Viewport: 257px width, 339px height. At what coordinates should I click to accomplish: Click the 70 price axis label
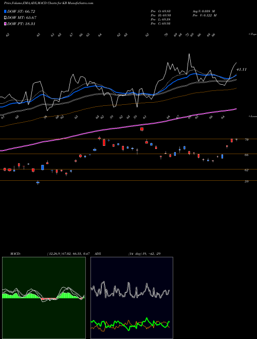[x=246, y=140]
